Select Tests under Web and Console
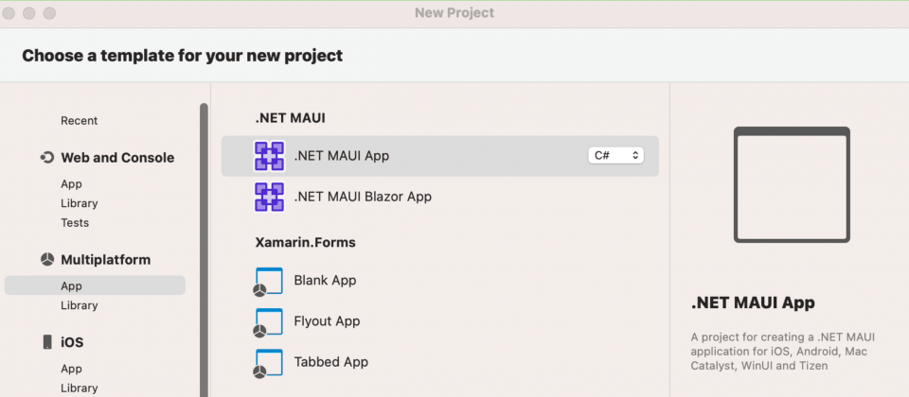 75,223
